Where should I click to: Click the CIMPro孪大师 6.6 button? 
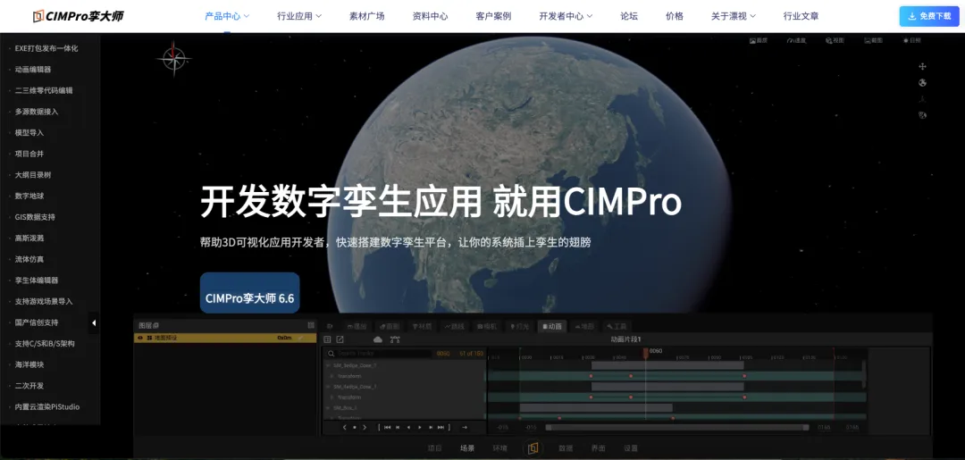(x=250, y=293)
